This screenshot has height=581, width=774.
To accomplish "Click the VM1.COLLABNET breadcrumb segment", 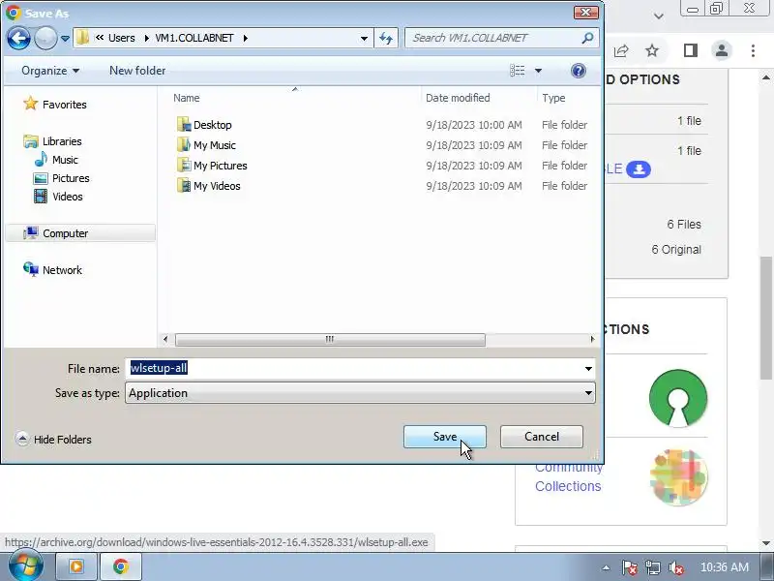I will tap(194, 38).
